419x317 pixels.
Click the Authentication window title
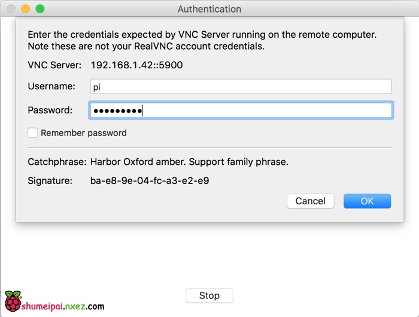pyautogui.click(x=209, y=9)
